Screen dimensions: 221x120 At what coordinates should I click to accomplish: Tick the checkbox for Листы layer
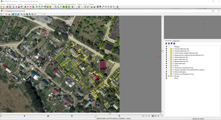169,66
